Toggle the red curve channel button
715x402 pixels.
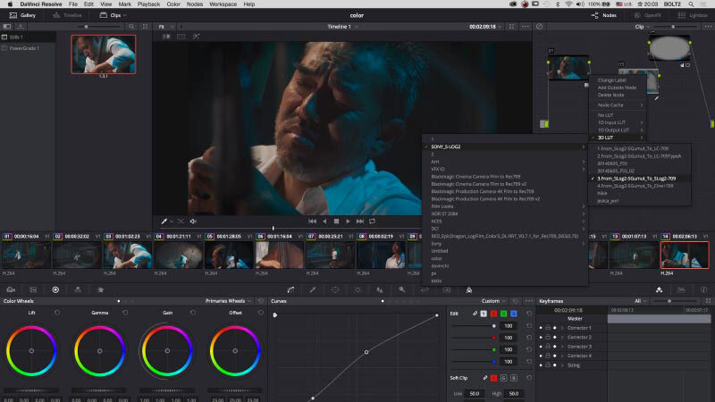pos(493,314)
